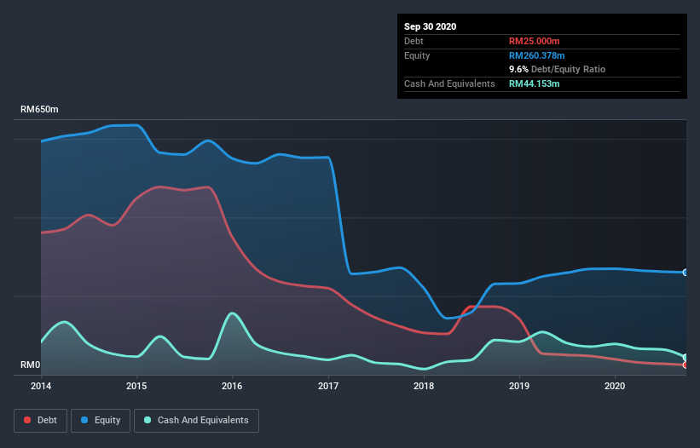Click the 2017 x-axis label

(328, 386)
